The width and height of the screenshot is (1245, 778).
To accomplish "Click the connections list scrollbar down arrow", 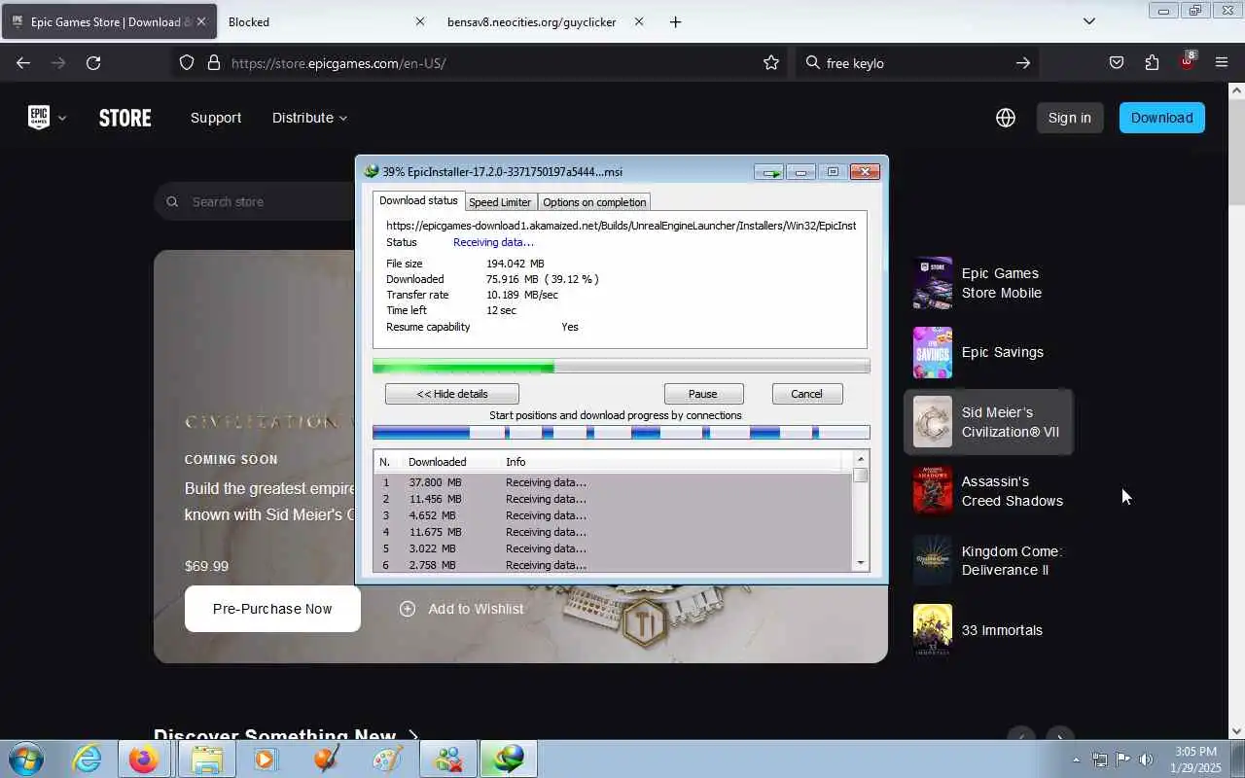I will pos(860,563).
